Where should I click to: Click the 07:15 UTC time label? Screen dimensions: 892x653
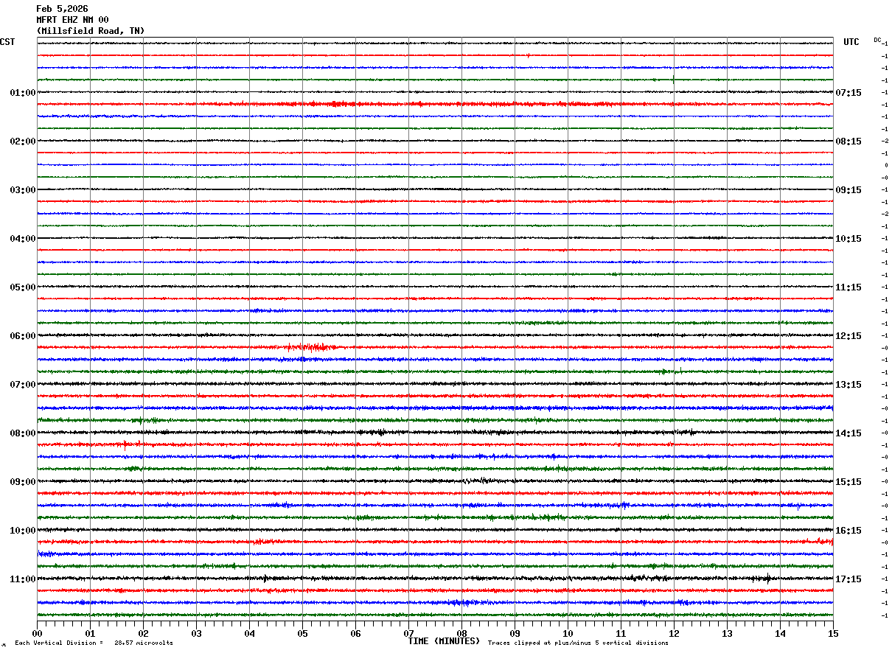(849, 93)
